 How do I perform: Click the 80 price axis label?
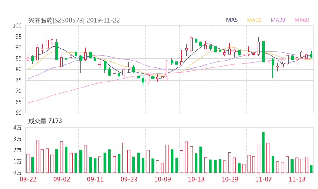(19, 69)
